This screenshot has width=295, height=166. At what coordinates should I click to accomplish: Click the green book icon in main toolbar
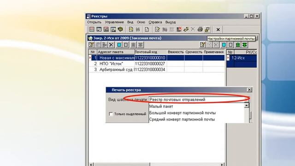point(120,30)
